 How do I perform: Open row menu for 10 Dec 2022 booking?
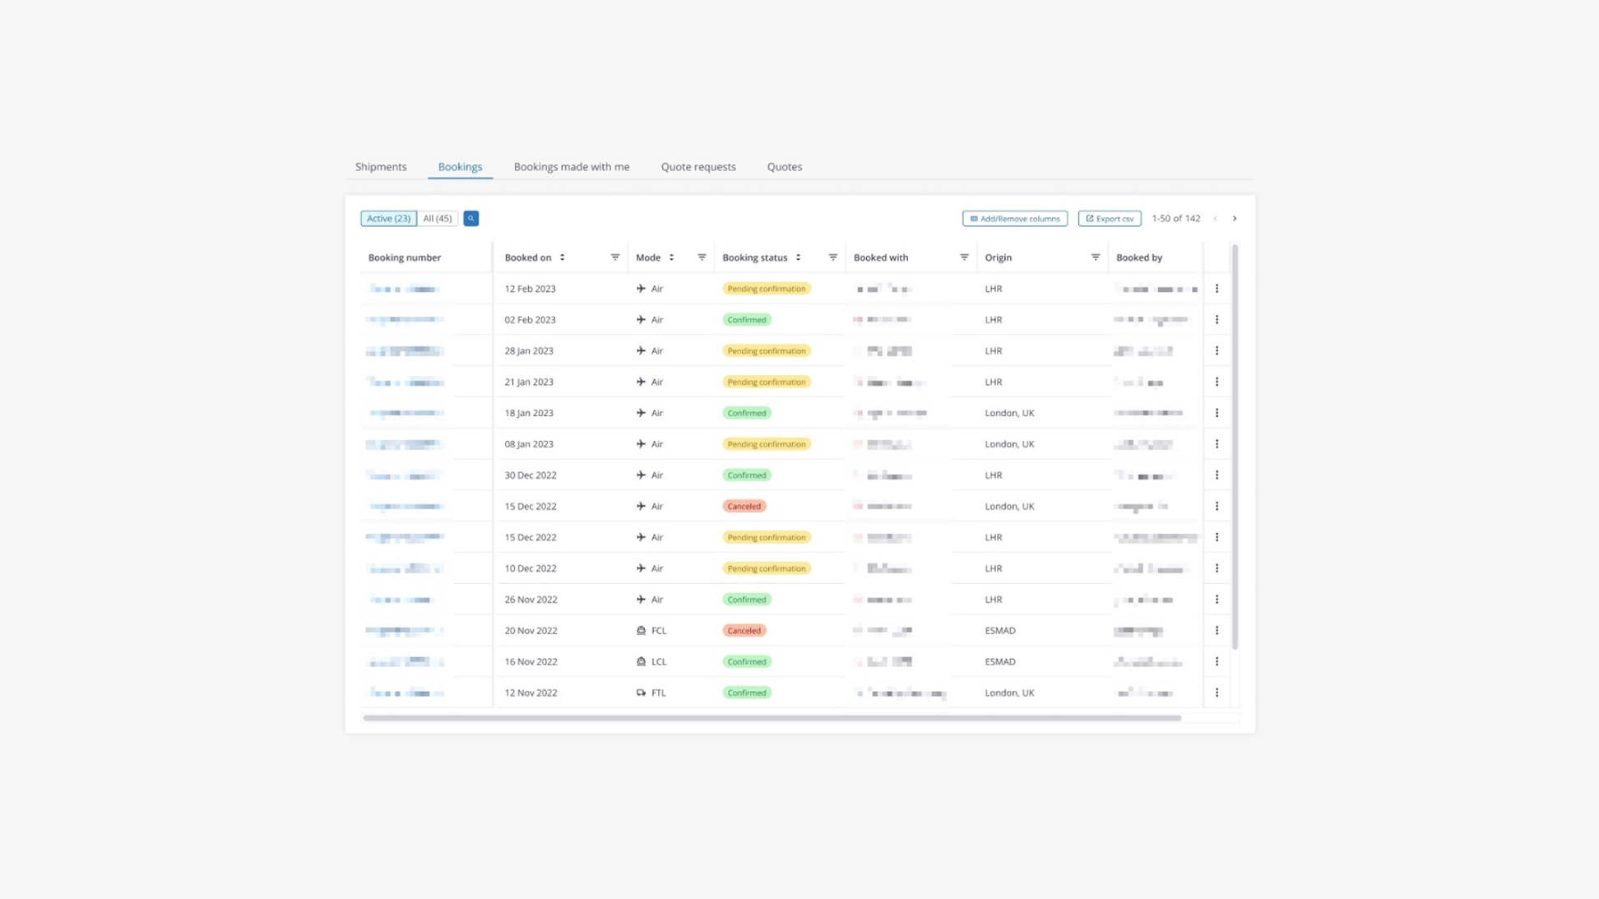[1217, 568]
